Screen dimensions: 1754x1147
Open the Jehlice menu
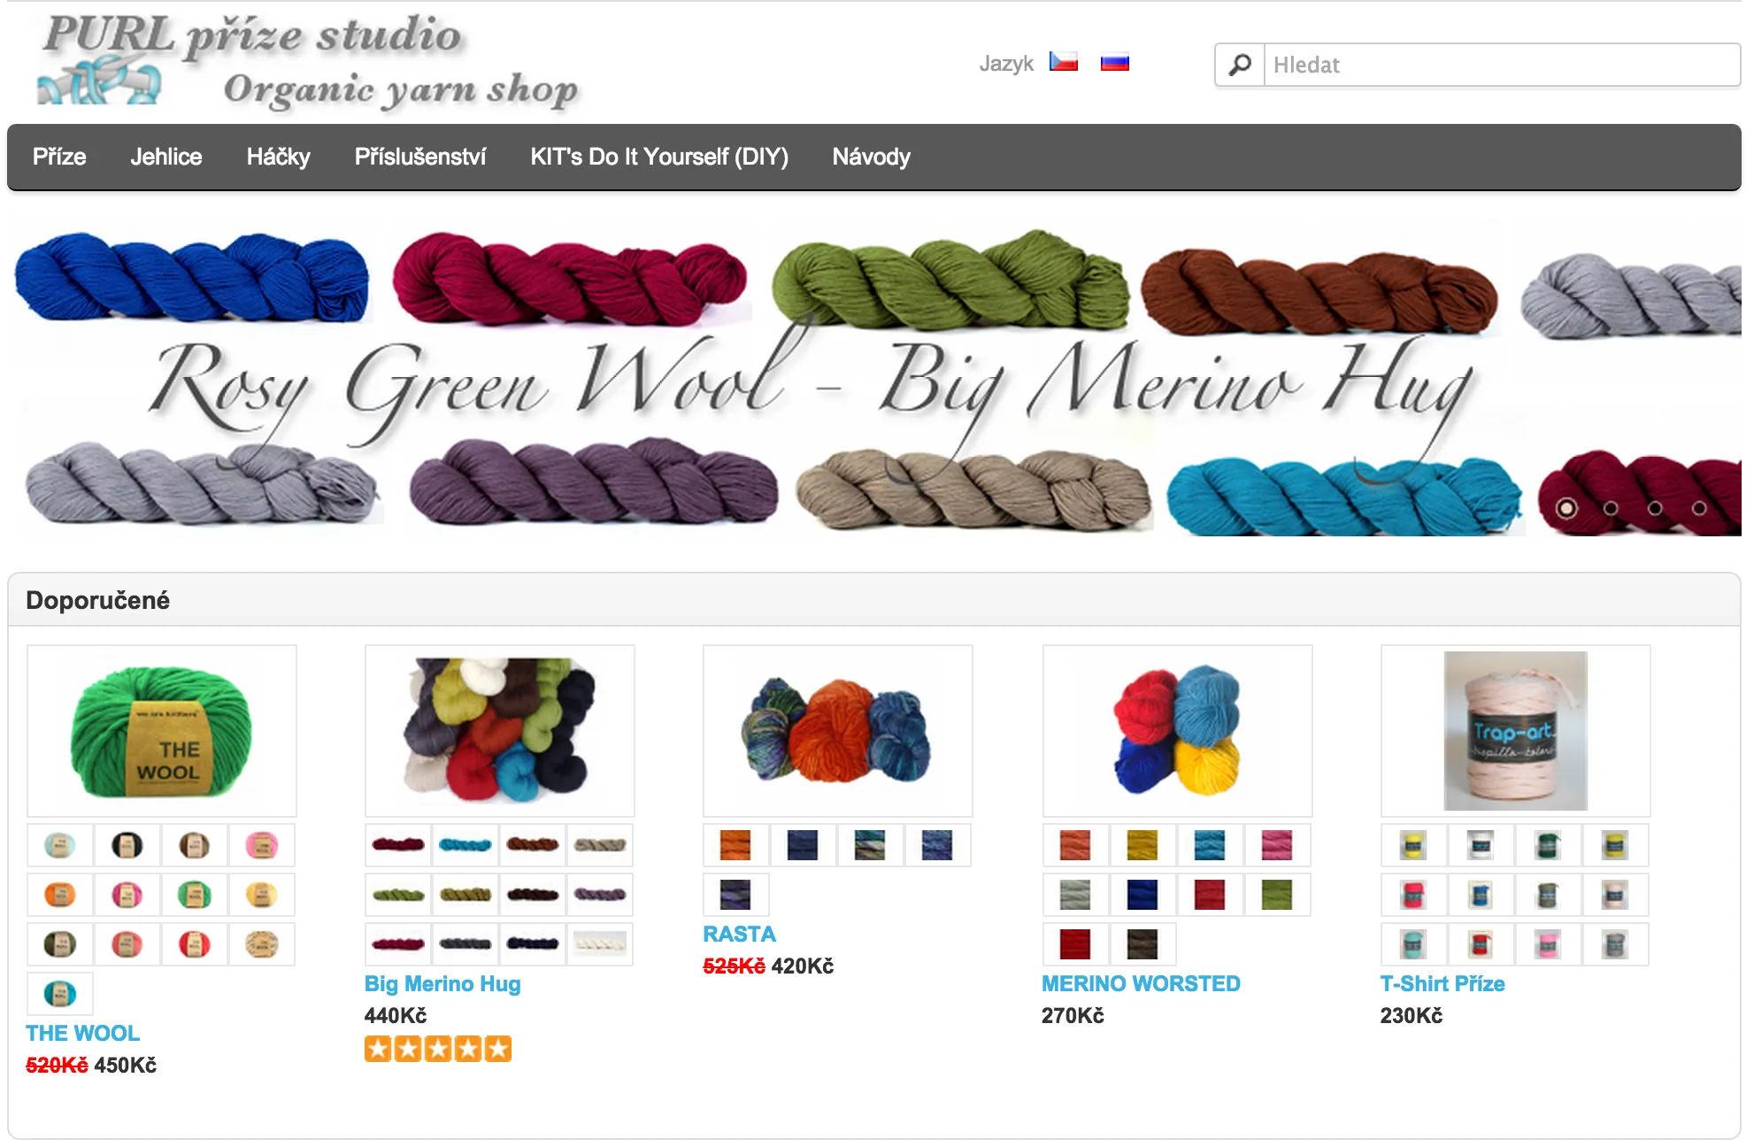pos(166,157)
